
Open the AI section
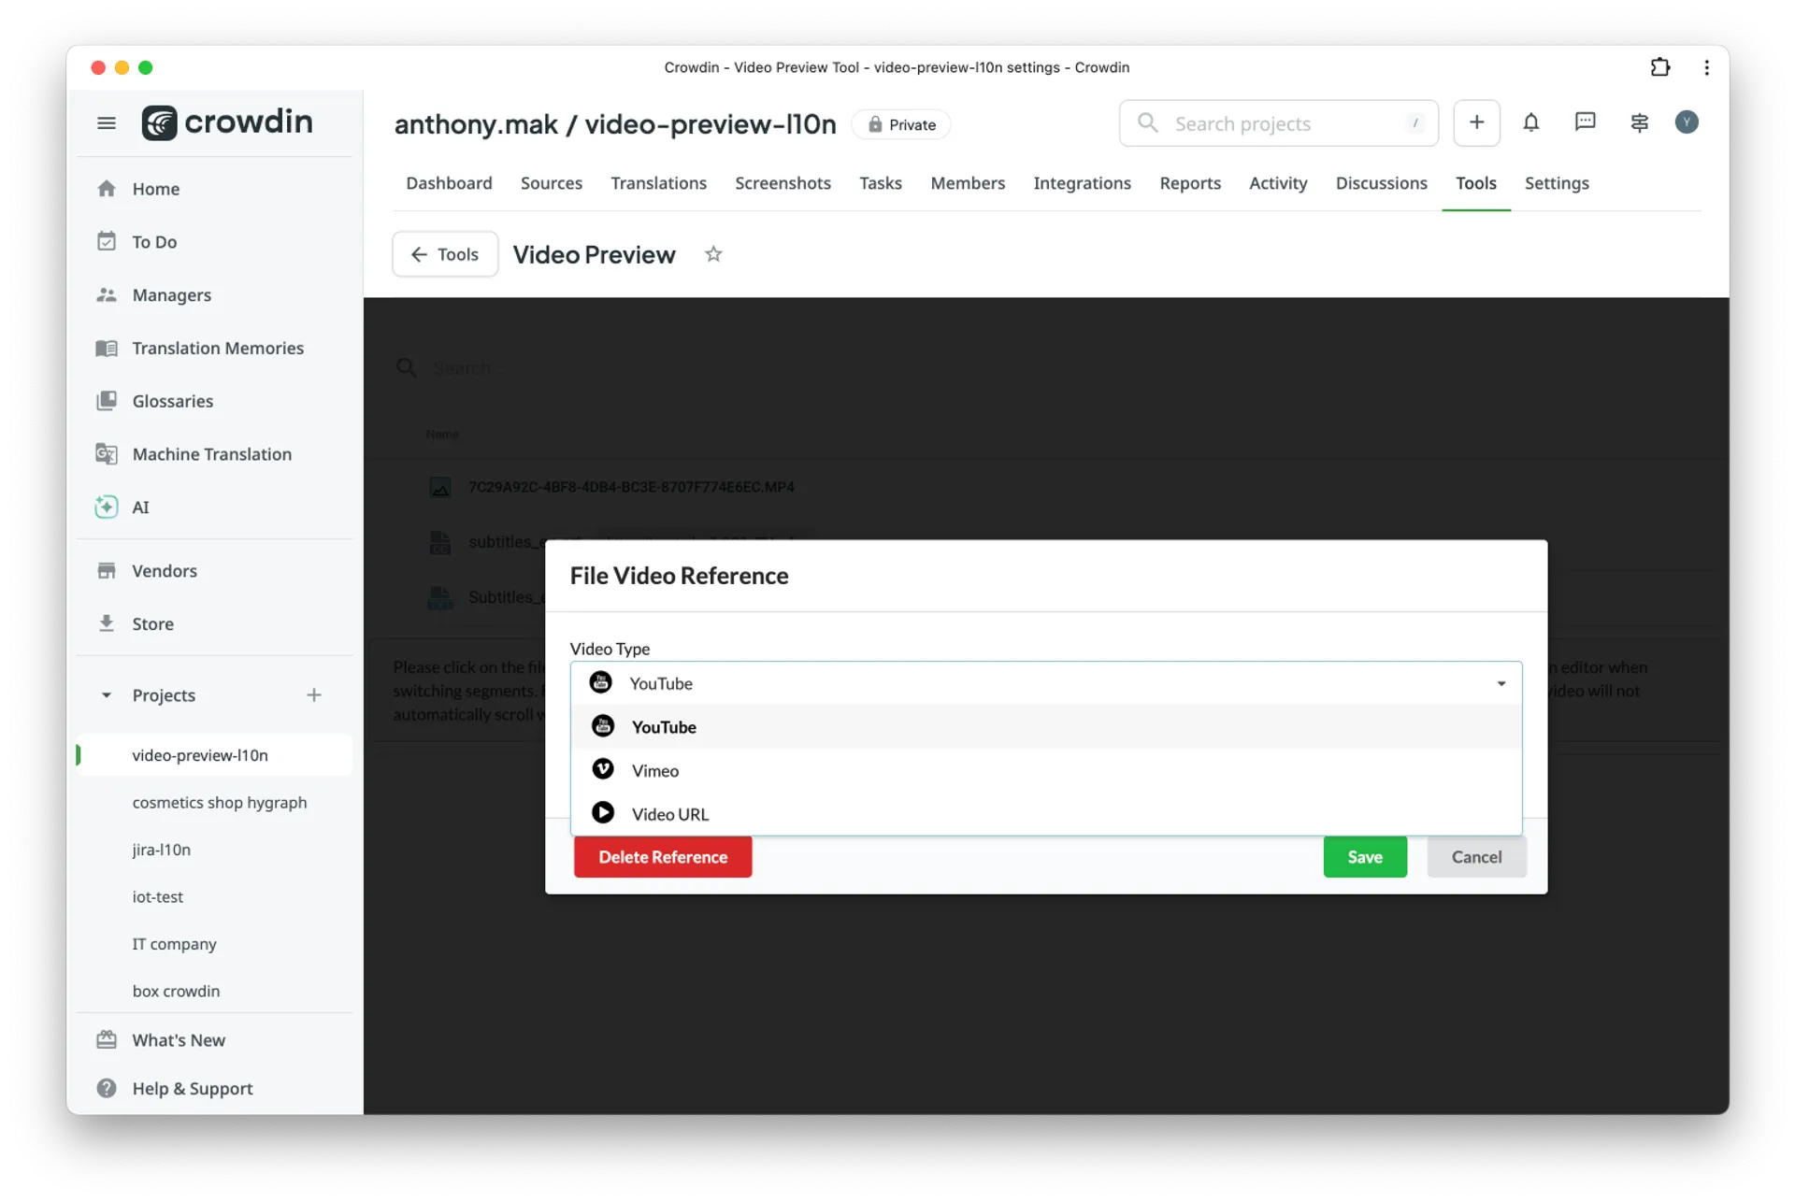[140, 508]
